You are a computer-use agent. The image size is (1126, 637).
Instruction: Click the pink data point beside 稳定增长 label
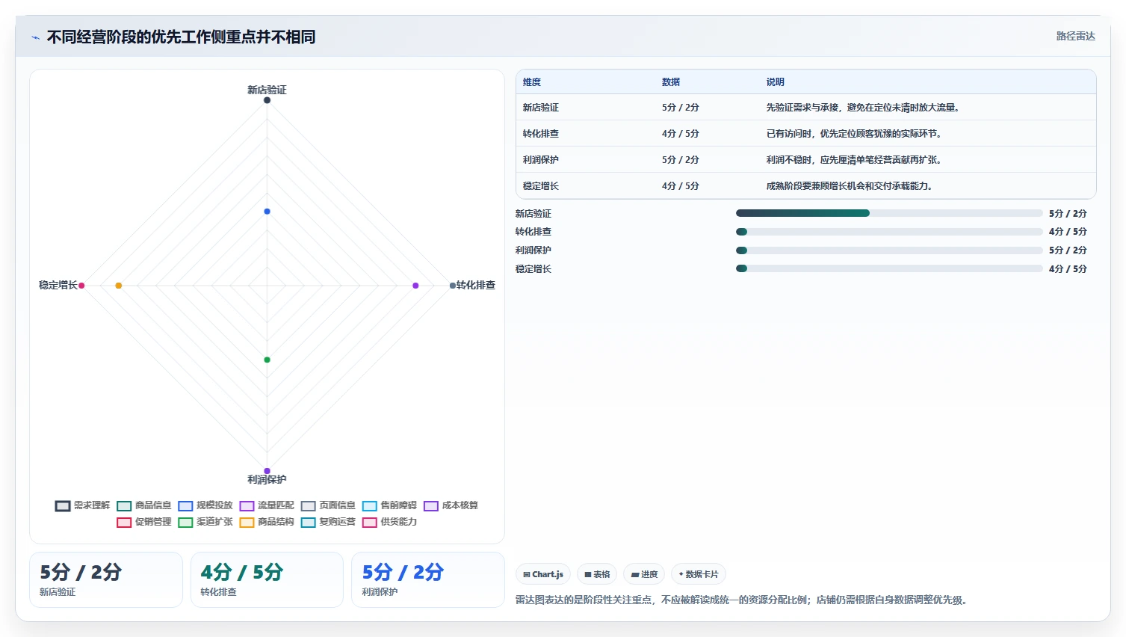coord(81,286)
